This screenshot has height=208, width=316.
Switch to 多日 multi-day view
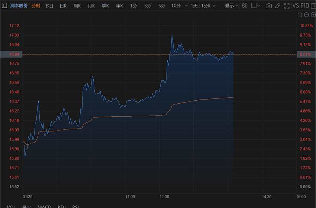pyautogui.click(x=49, y=6)
